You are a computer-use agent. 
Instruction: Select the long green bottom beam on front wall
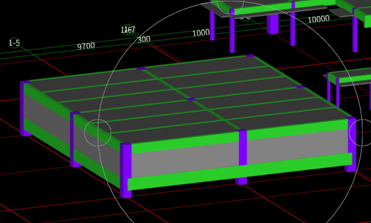240,171
